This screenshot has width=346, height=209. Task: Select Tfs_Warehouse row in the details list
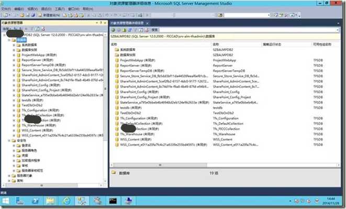pos(137,134)
